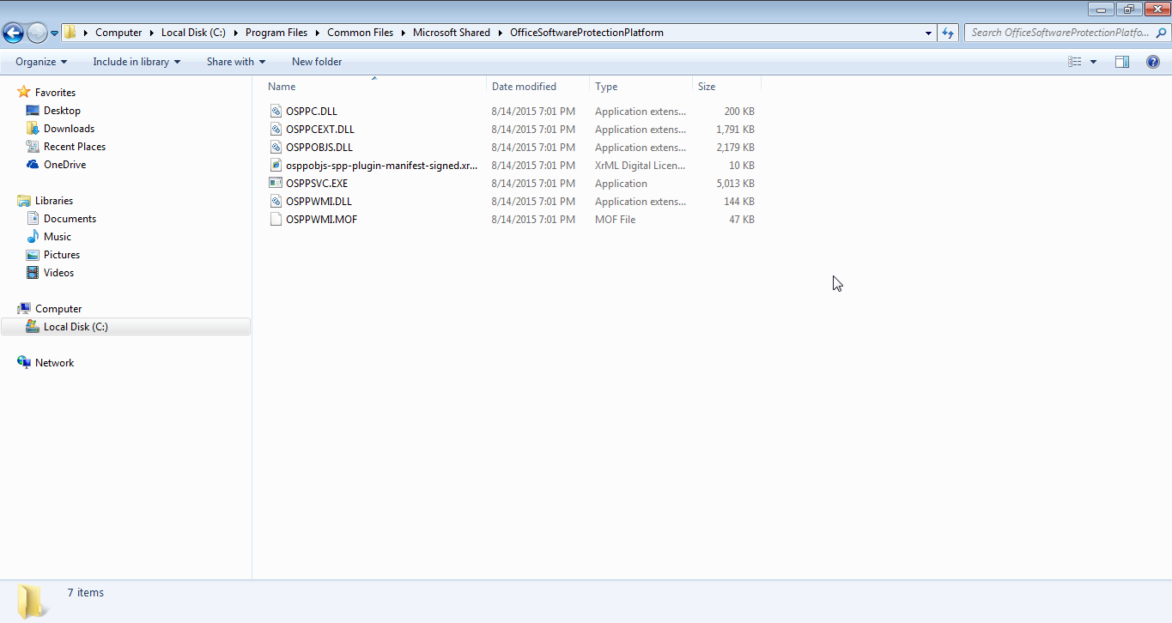Viewport: 1172px width, 623px height.
Task: Click Microsoft Shared breadcrumb segment
Action: point(451,33)
